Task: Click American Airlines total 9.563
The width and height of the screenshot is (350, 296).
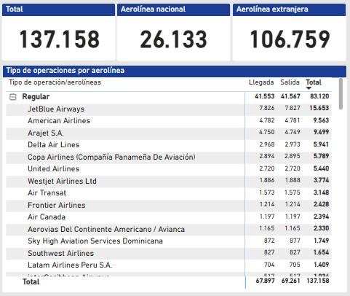Action: pos(321,120)
